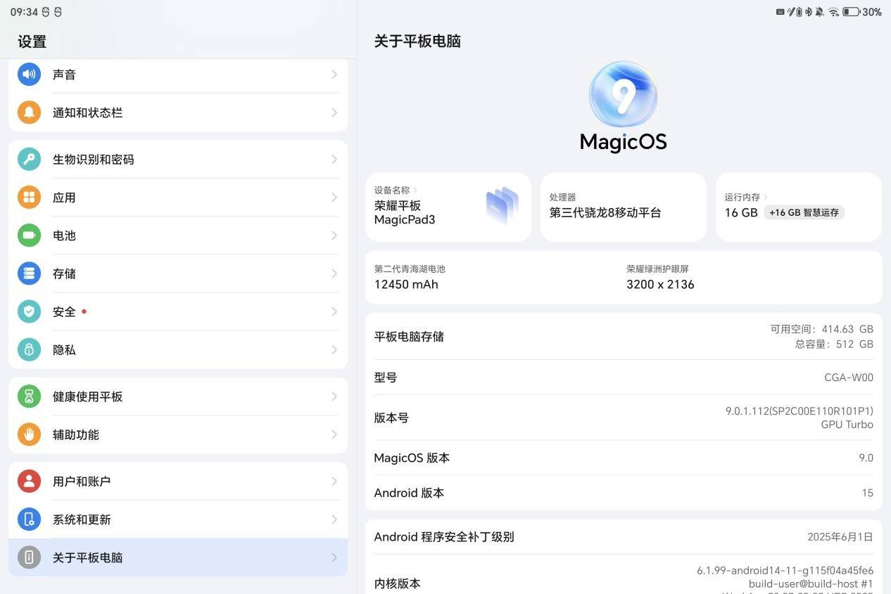Open chevron next to 设备名称 label

coord(416,190)
